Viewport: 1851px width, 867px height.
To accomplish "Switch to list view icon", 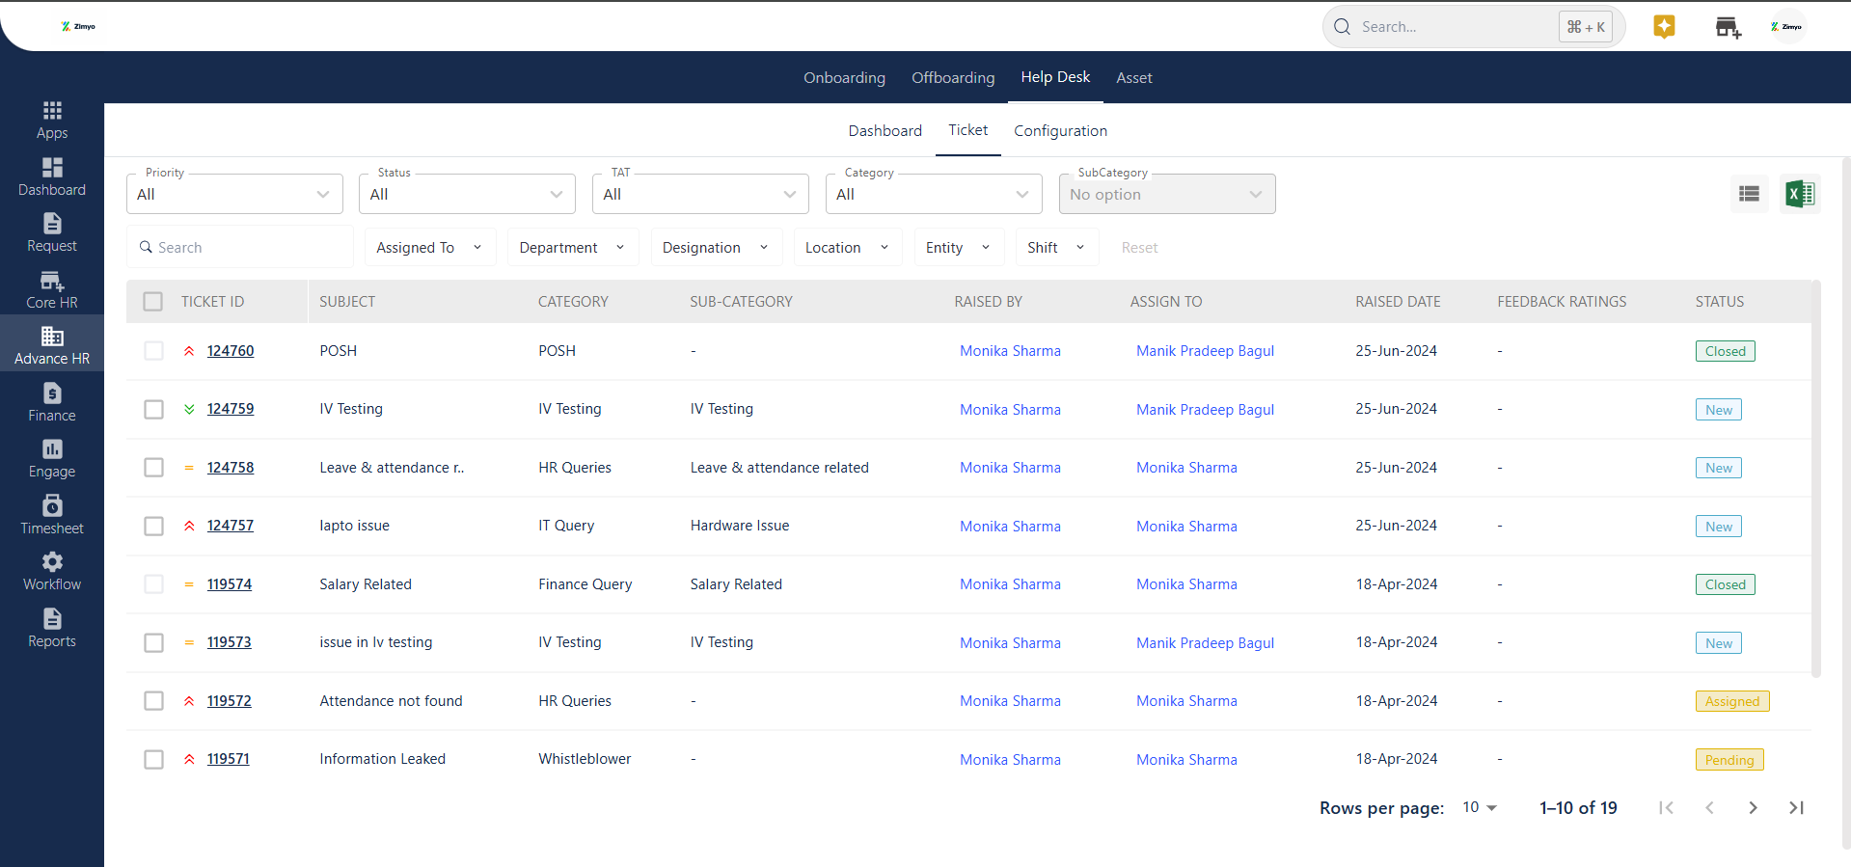I will coord(1749,194).
